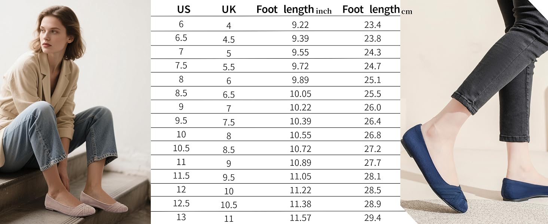Select US size 7.5 in the US column
Screen dimensions: 548x224
(181, 66)
